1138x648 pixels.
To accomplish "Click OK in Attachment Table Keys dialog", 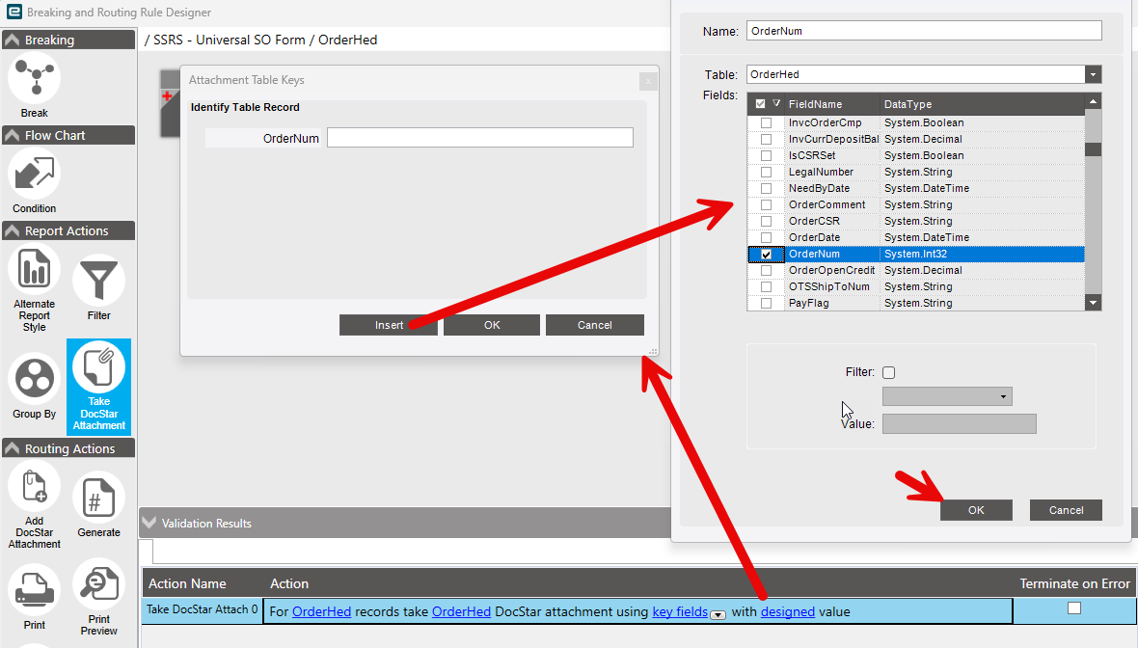I will [x=492, y=325].
